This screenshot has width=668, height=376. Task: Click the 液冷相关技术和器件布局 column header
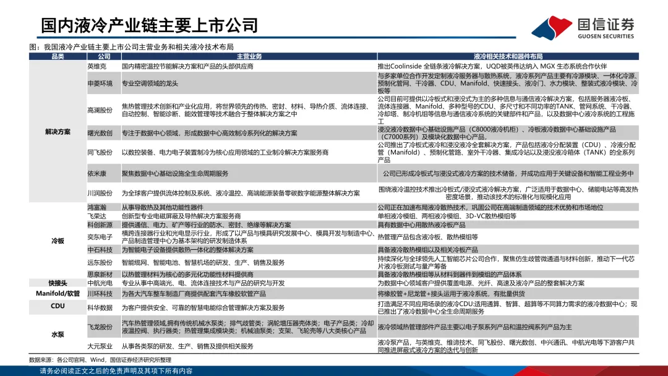point(508,56)
